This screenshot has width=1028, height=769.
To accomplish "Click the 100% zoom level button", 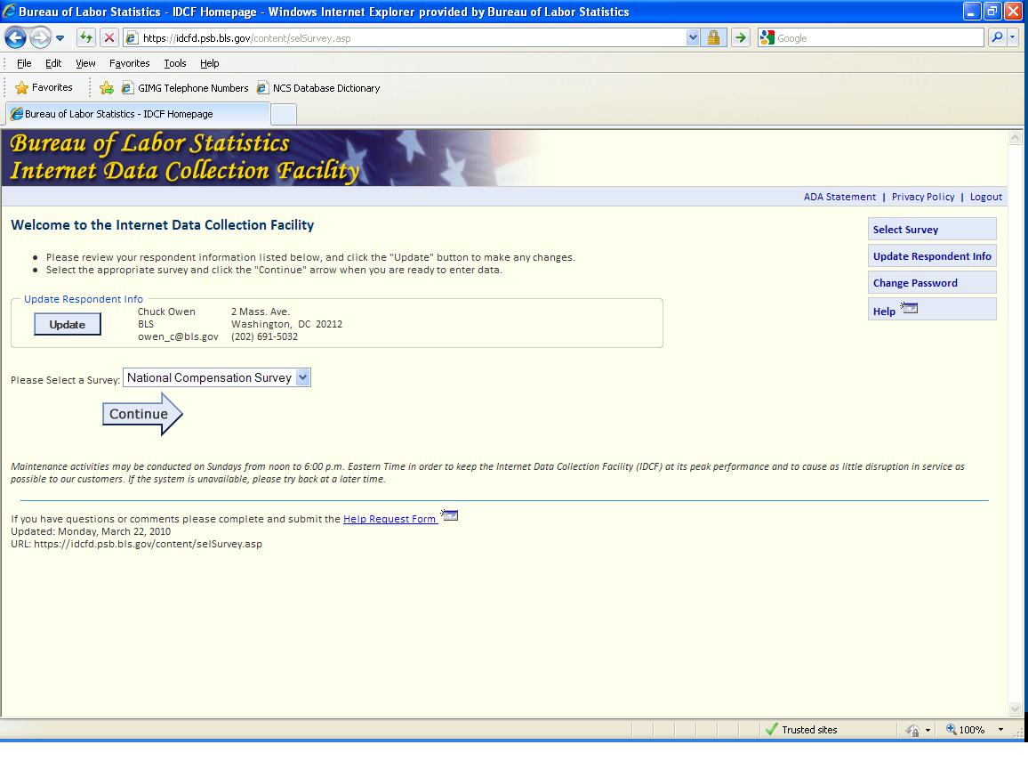I will pos(965,730).
